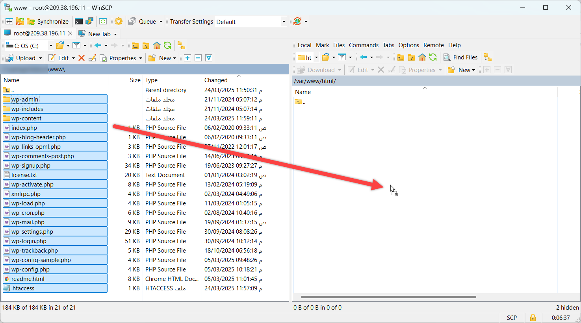This screenshot has width=581, height=323.
Task: Toggle the local directory tree icon
Action: coord(181,45)
